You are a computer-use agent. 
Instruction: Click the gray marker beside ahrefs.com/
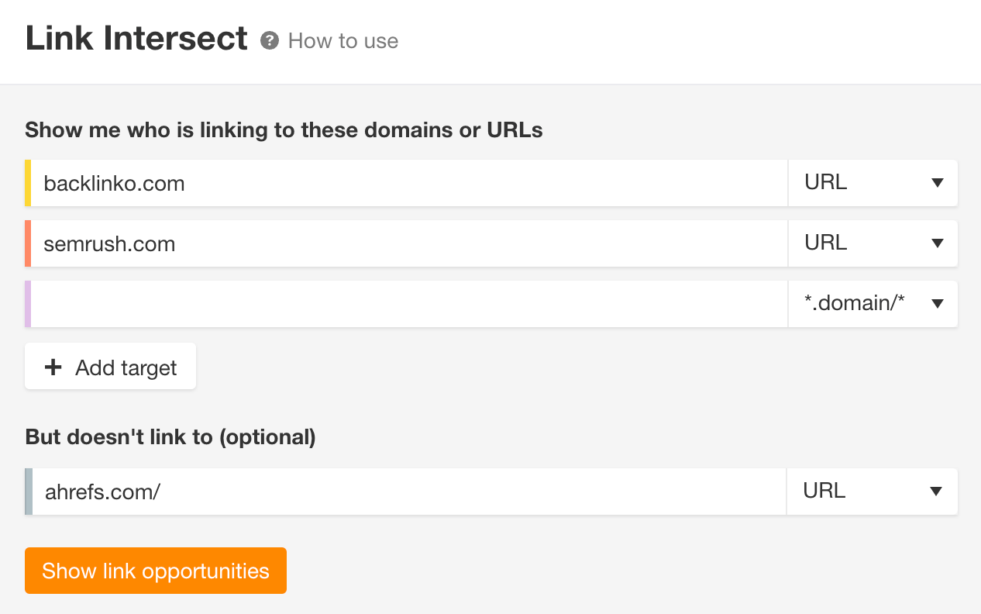pyautogui.click(x=28, y=492)
